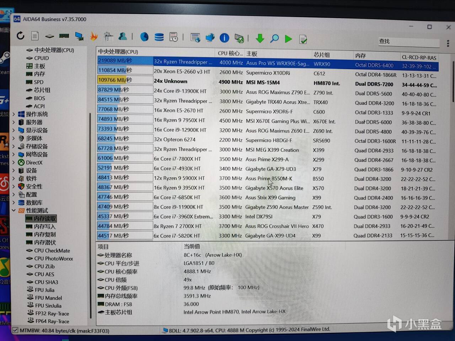Open the blue info circle icon
This screenshot has width=455, height=341.
coord(224,38)
